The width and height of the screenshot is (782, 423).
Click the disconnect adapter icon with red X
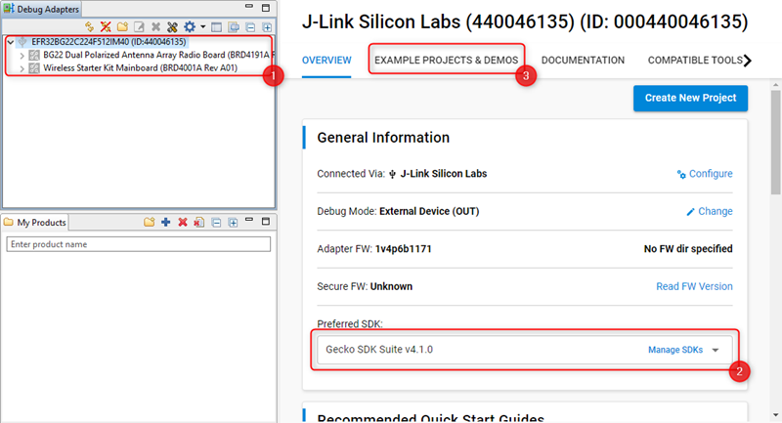pos(105,26)
